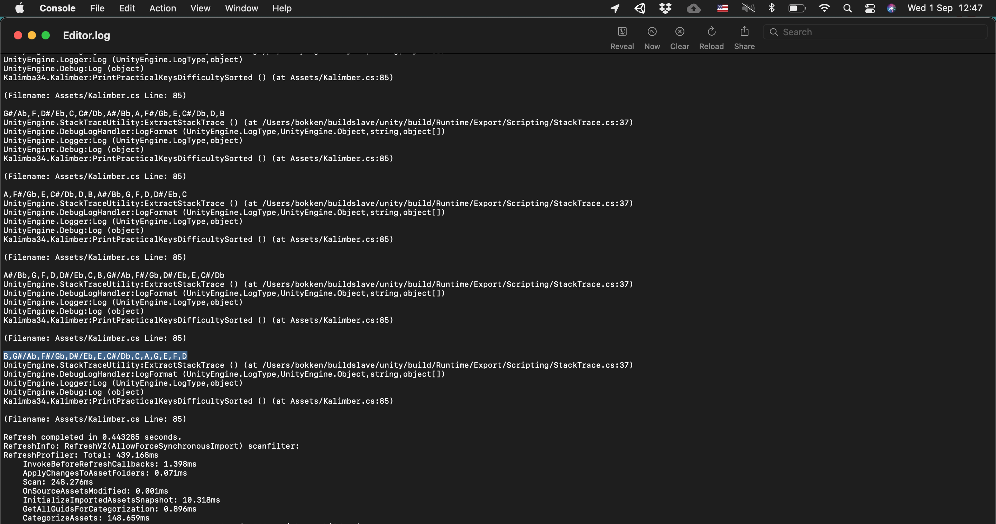Image resolution: width=996 pixels, height=524 pixels.
Task: Click the Help menu item
Action: click(282, 8)
